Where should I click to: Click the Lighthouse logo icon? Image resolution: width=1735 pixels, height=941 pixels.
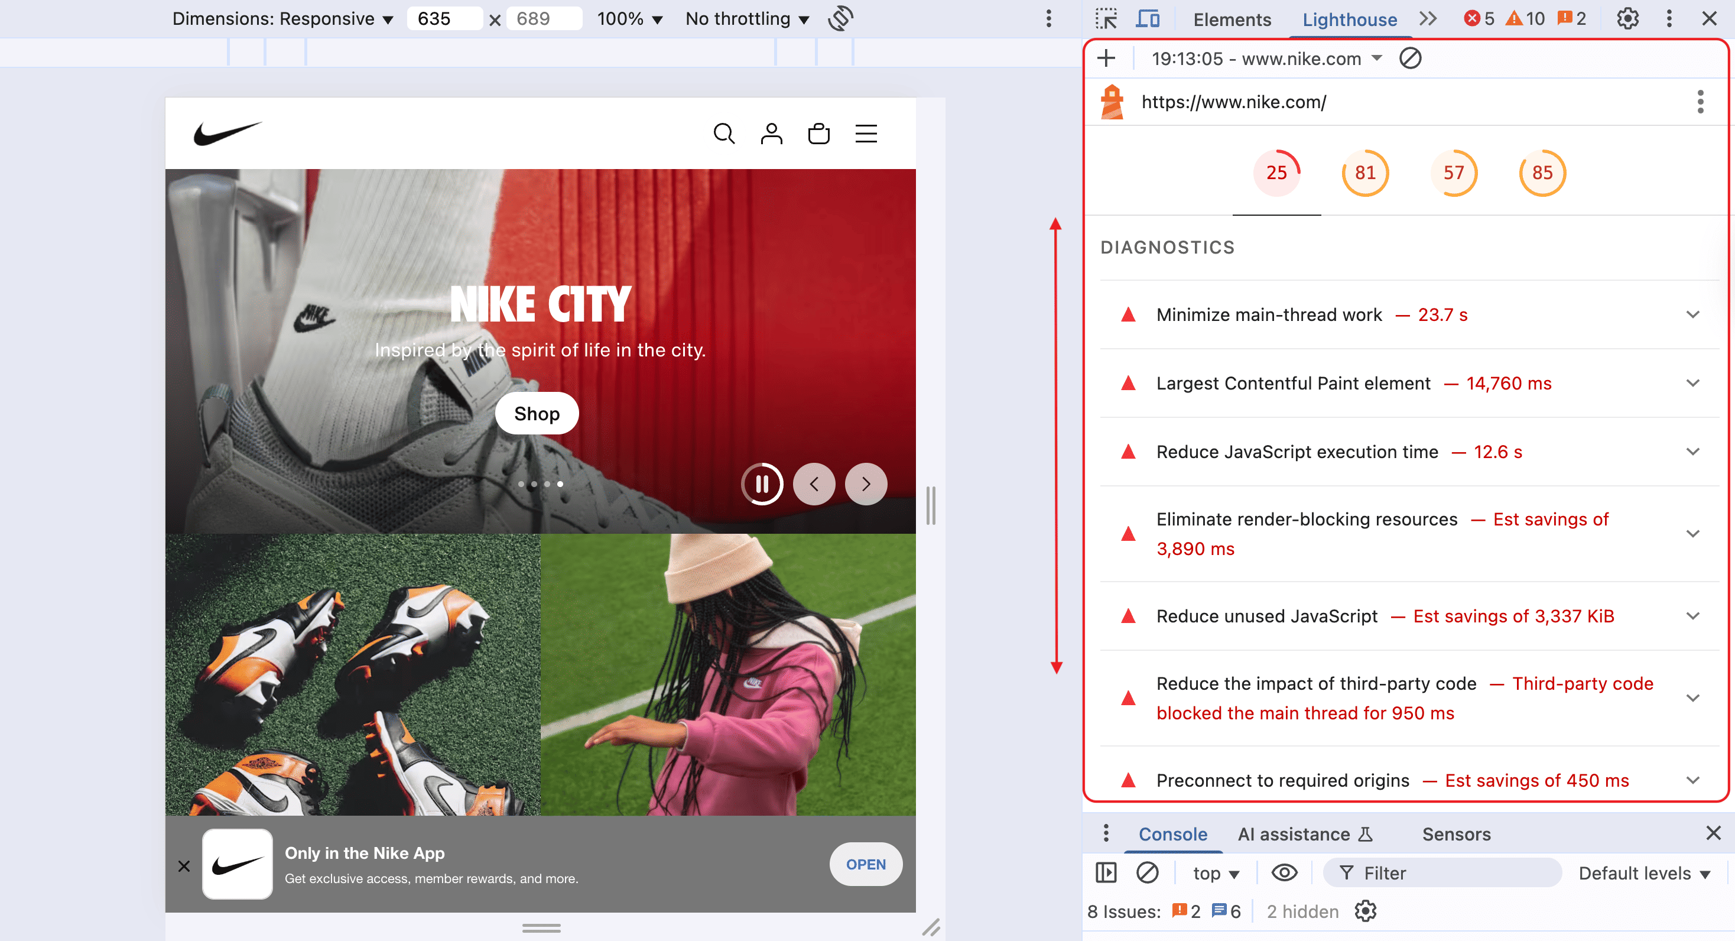click(1112, 102)
